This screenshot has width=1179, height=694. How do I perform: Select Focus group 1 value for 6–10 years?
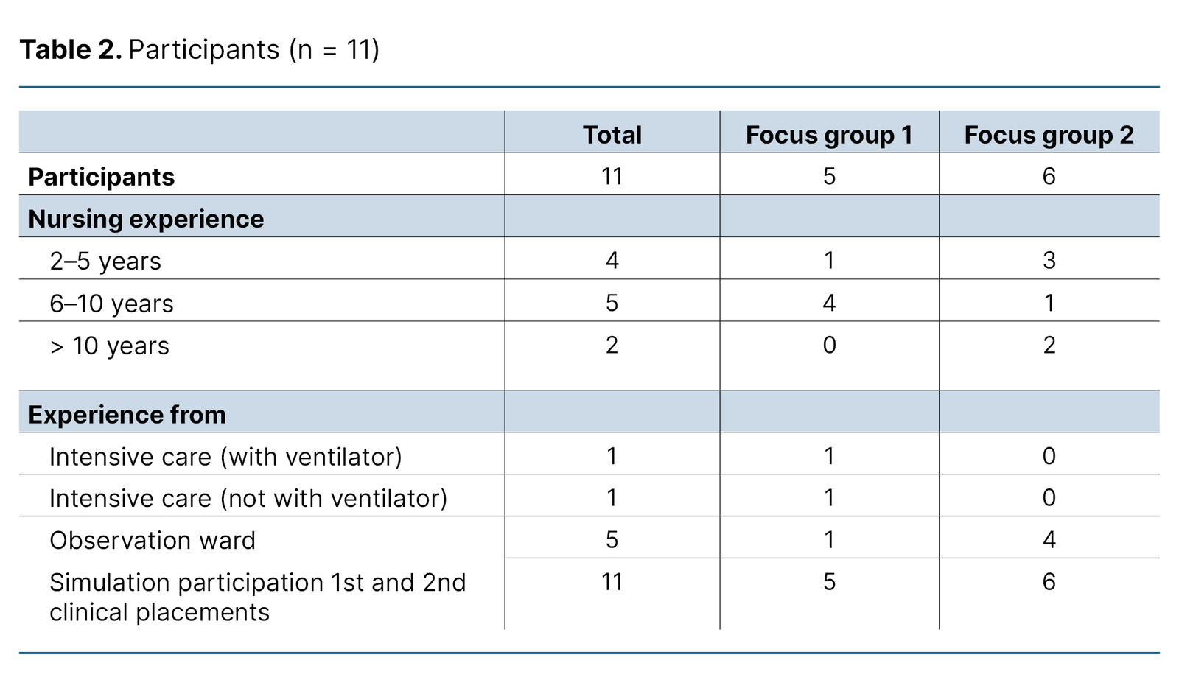829,303
